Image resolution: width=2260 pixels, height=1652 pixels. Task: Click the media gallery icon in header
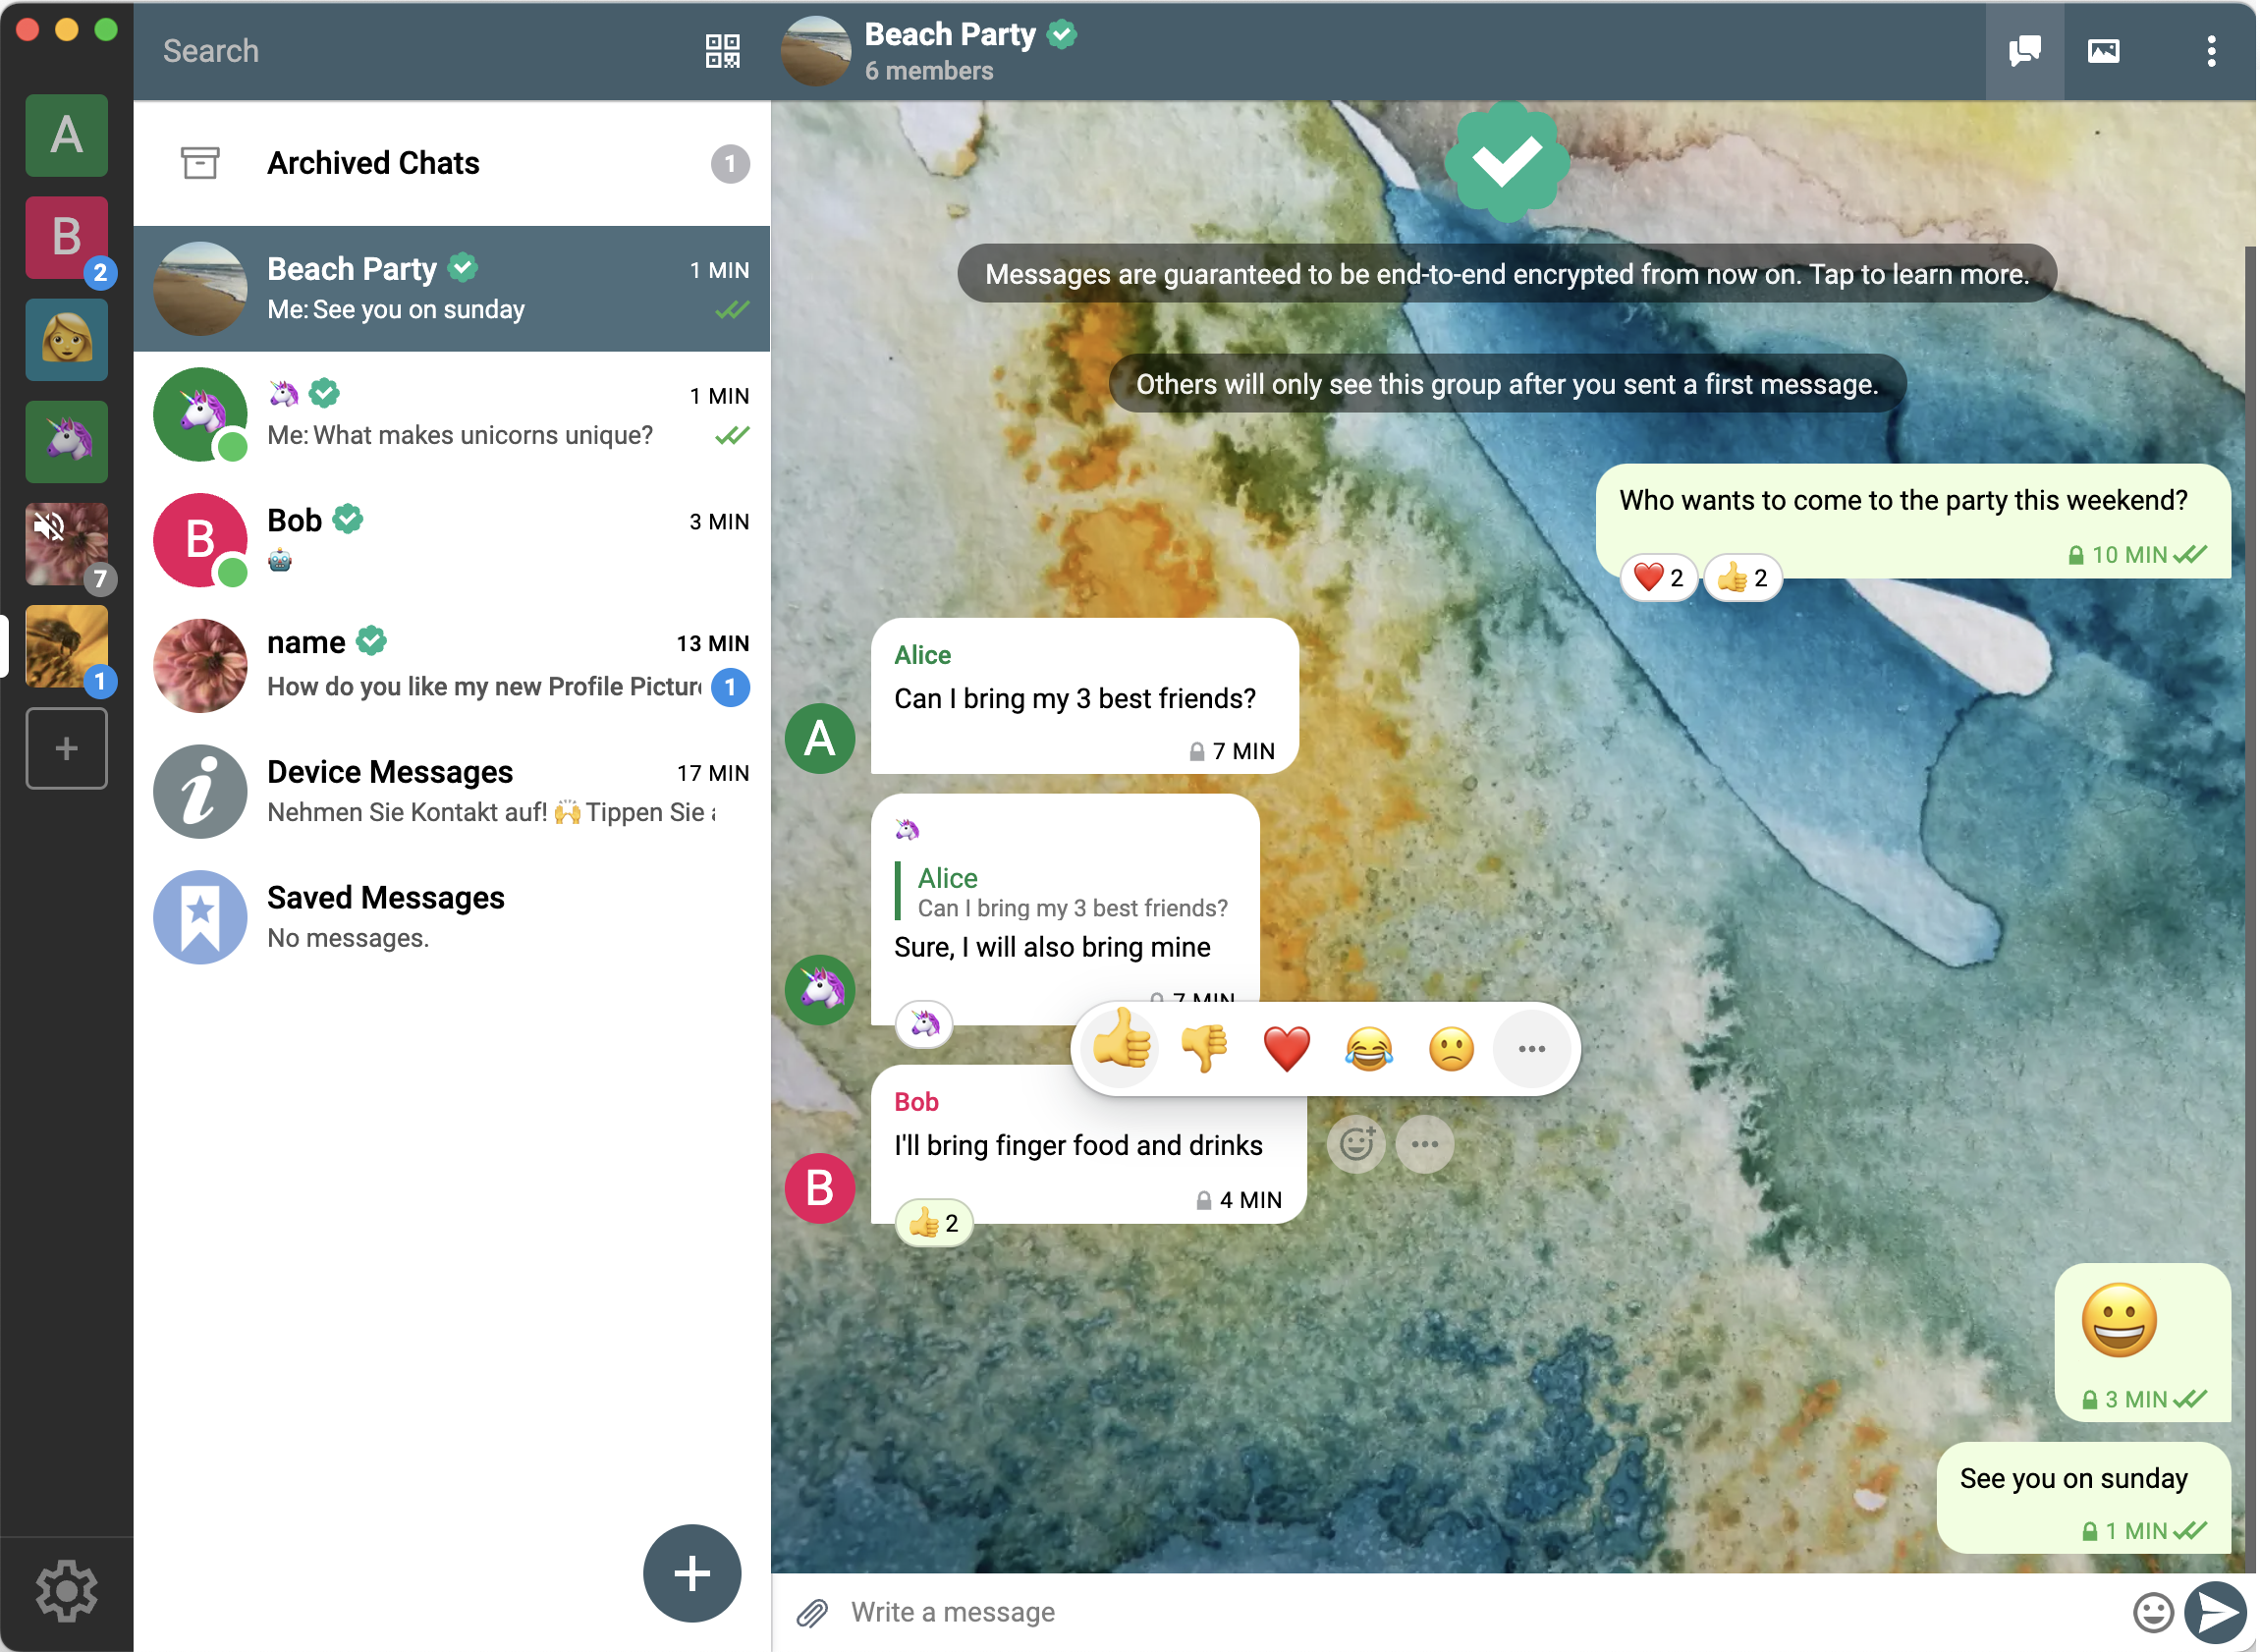pos(2102,51)
